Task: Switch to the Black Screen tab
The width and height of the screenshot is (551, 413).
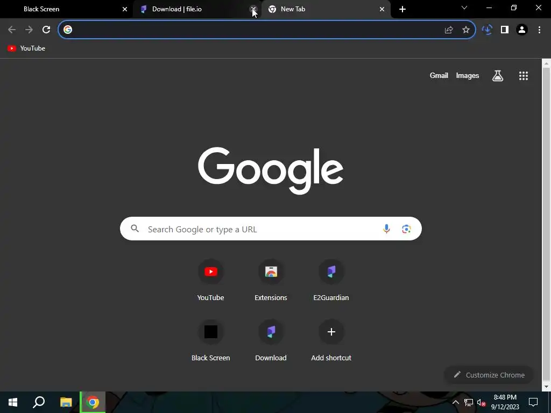Action: pyautogui.click(x=67, y=9)
